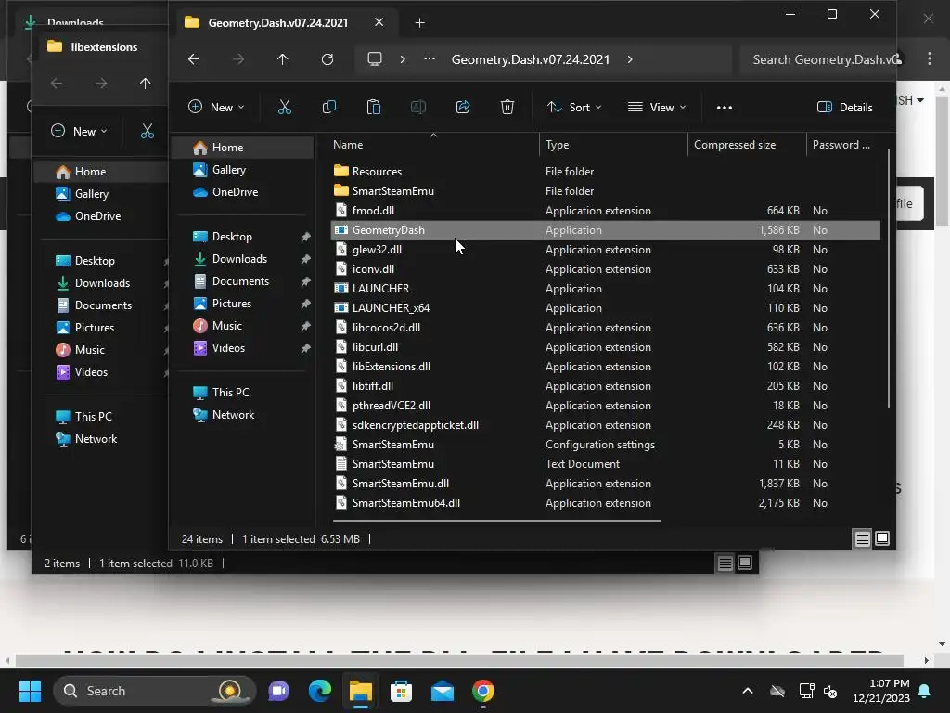
Task: Switch to details list view in status bar
Action: coord(862,538)
